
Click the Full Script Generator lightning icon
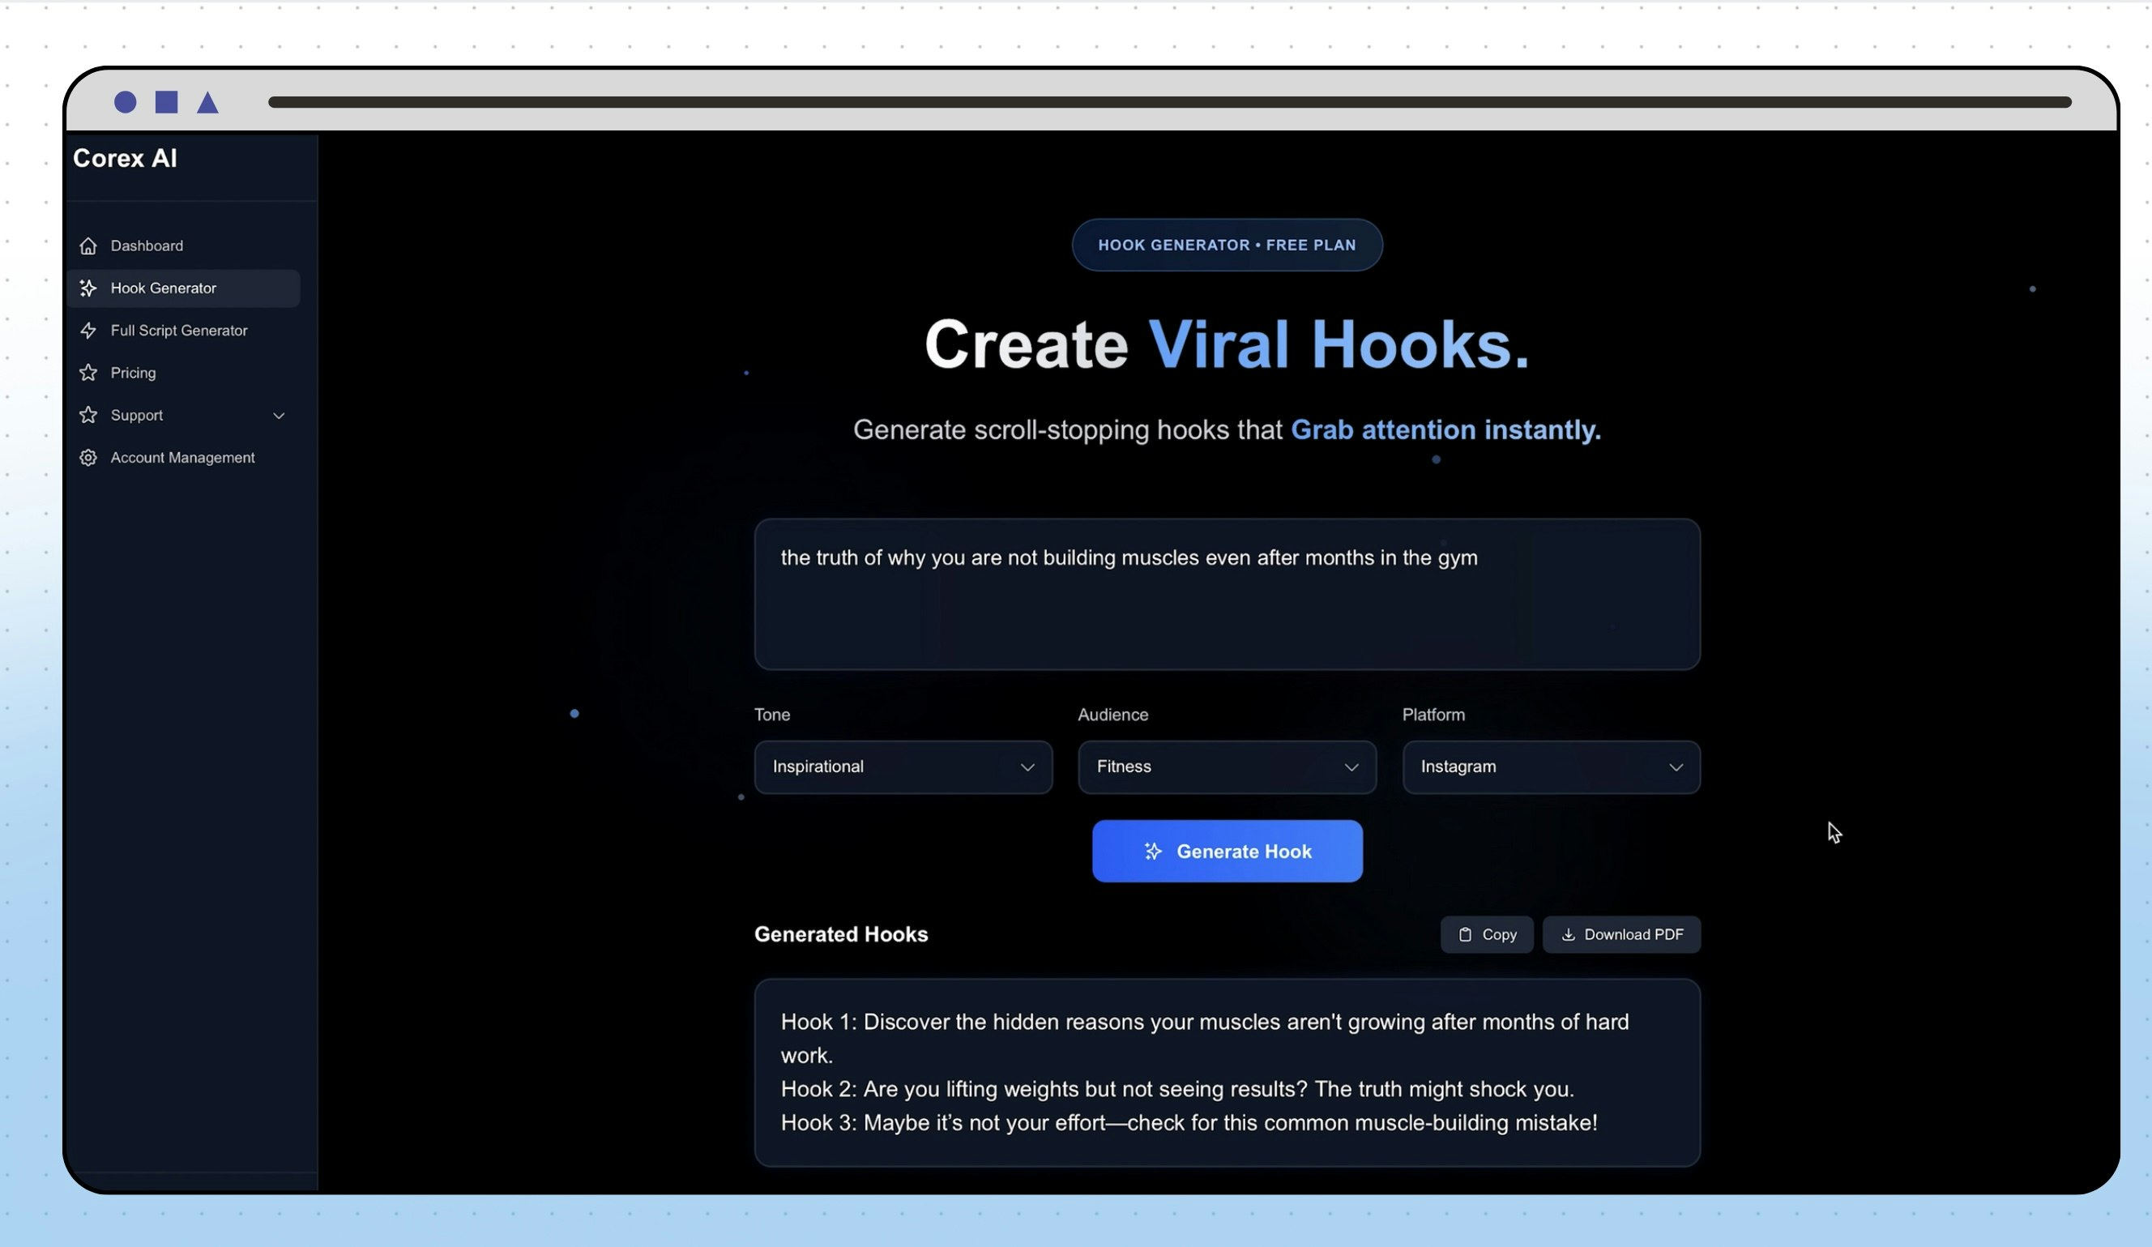pyautogui.click(x=88, y=331)
